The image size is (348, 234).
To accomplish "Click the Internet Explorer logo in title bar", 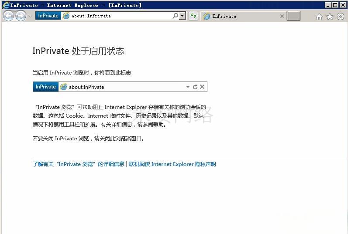I will click(6, 5).
